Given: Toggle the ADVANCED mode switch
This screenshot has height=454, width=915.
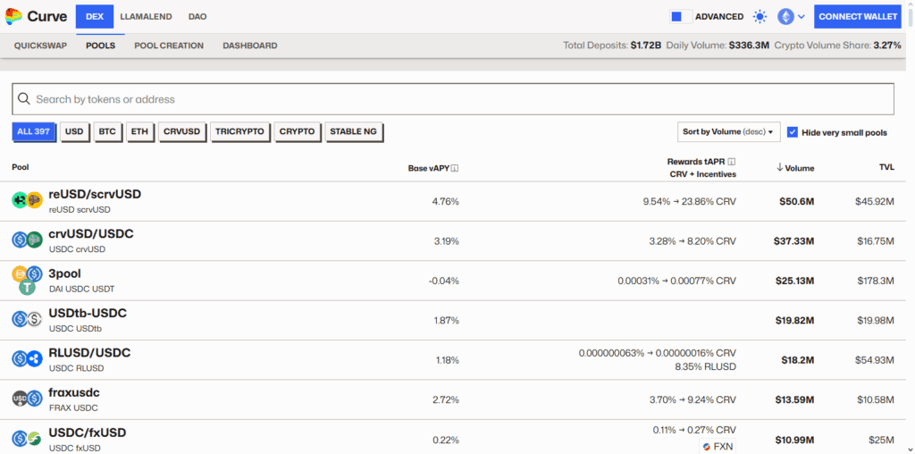Looking at the screenshot, I should coord(680,17).
